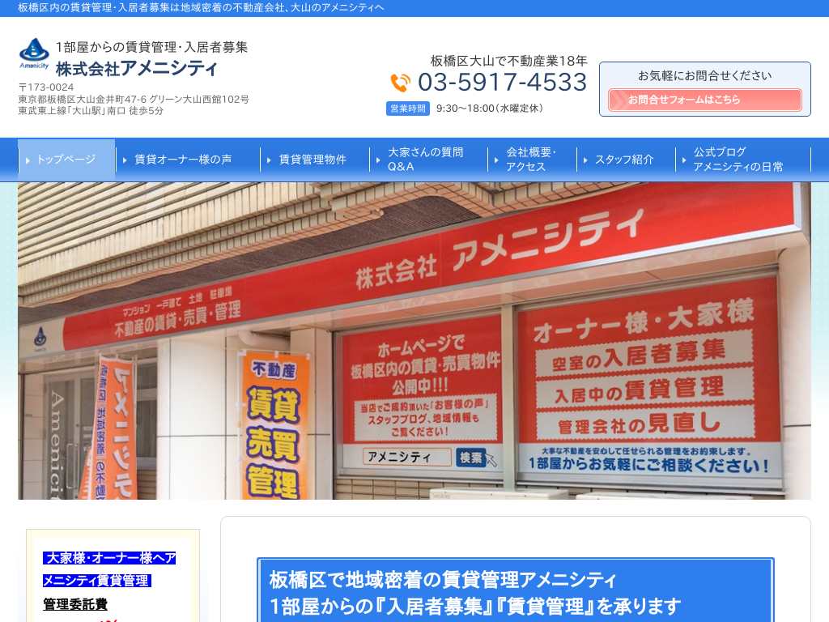This screenshot has height=622, width=829.
Task: Click the 営業時間 blue label badge
Action: coord(408,109)
